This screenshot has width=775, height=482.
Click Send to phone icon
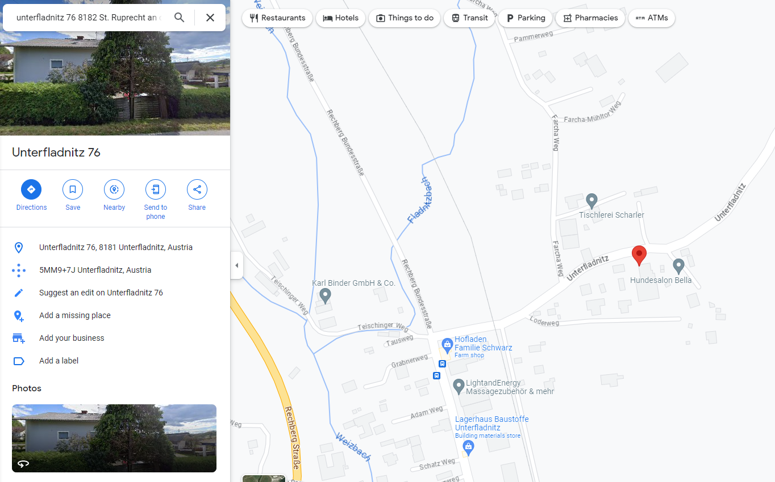click(x=156, y=189)
